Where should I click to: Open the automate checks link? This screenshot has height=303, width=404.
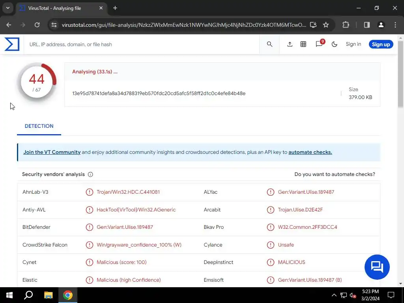[x=310, y=152]
